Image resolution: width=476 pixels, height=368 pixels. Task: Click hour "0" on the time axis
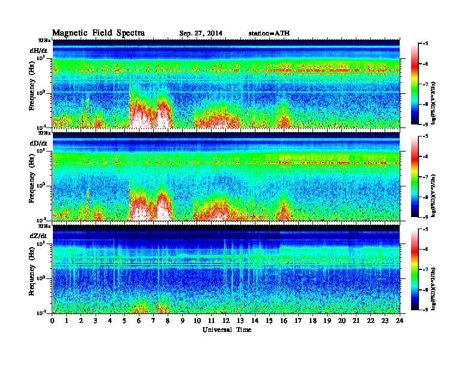pos(52,321)
